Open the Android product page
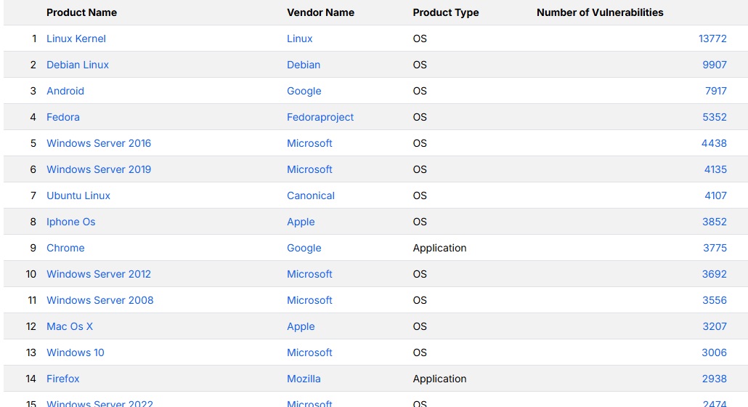748x407 pixels. click(65, 91)
